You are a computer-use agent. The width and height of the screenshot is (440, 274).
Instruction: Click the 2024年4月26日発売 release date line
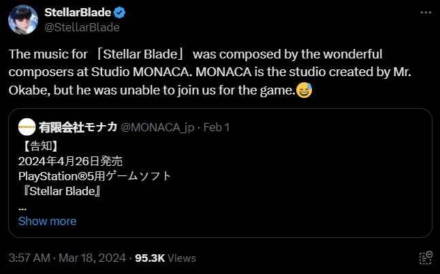70,160
